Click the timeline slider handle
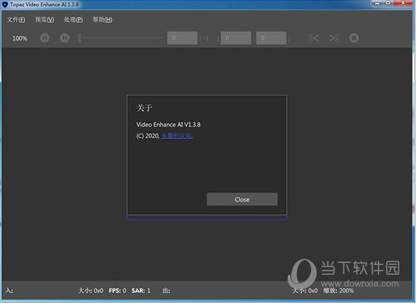 coord(79,38)
